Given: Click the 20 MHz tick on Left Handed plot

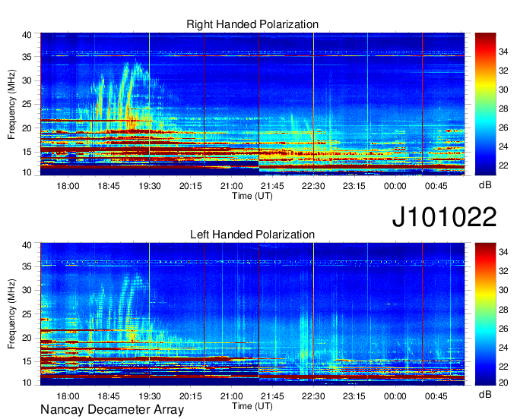Looking at the screenshot, I should coord(27,338).
